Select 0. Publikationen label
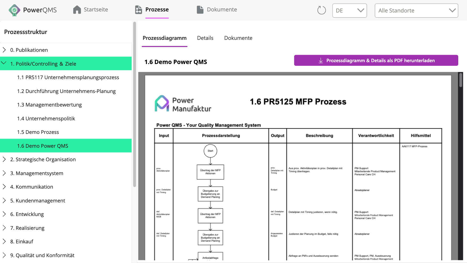The width and height of the screenshot is (467, 263). [29, 50]
